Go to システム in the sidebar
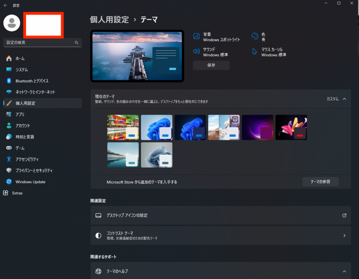 coord(22,70)
